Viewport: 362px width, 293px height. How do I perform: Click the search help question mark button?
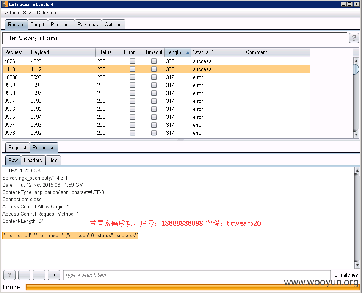click(9, 275)
